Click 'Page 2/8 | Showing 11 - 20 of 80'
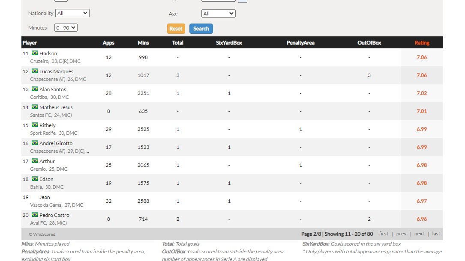Screen dimensions: 465x261 tap(337, 234)
